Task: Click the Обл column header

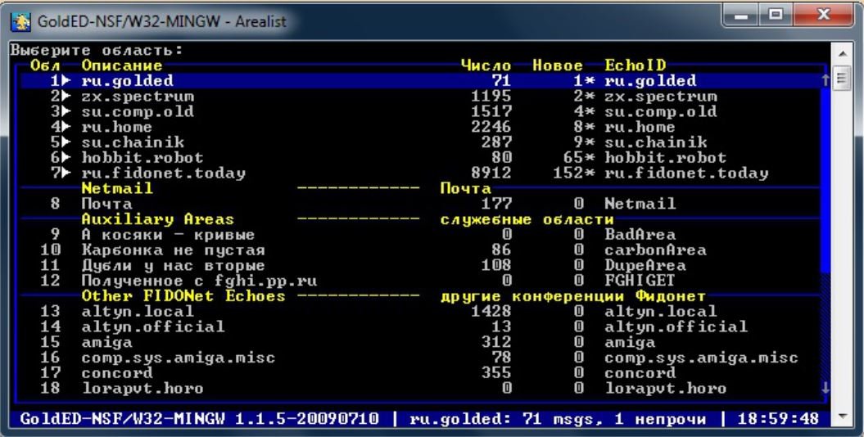Action: [x=46, y=65]
